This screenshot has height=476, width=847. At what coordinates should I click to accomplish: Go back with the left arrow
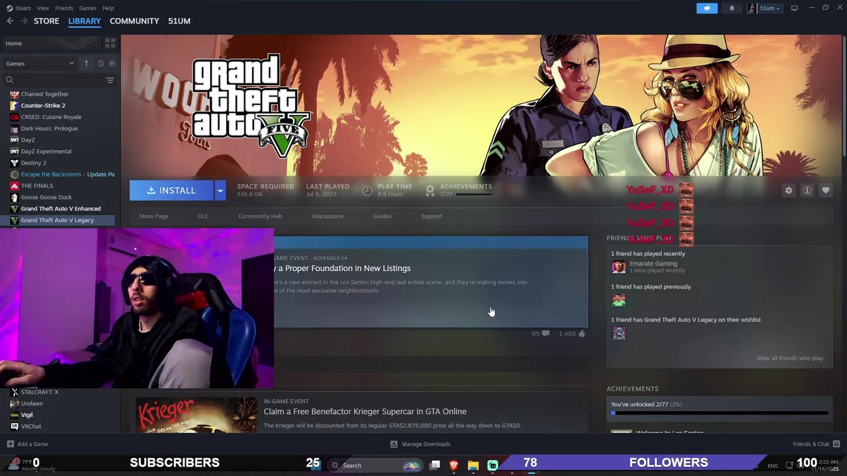click(10, 21)
